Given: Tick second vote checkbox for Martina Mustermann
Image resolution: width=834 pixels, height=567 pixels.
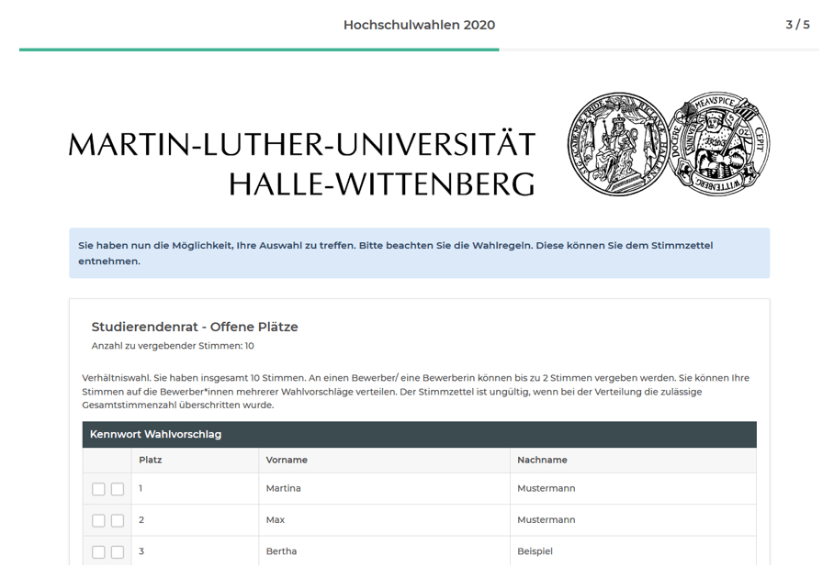Looking at the screenshot, I should tap(118, 489).
